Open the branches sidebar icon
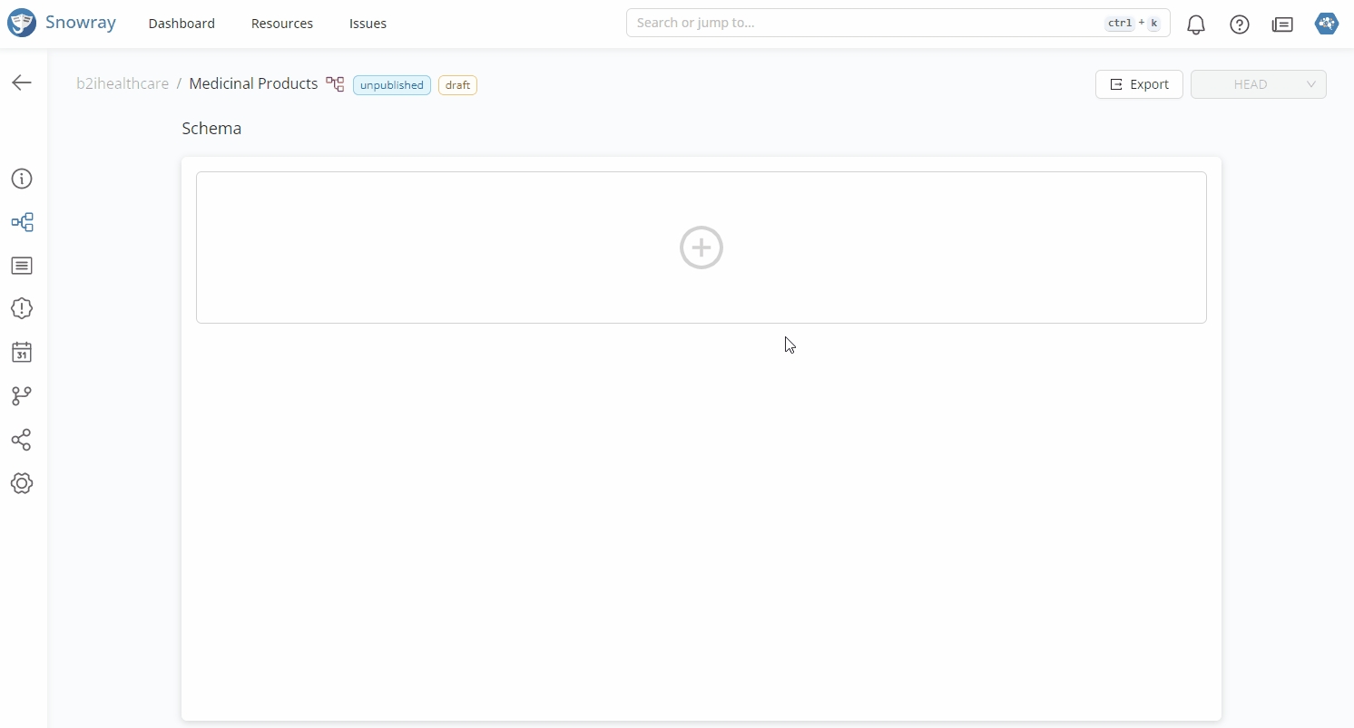Screen dimensions: 1354x728 click(x=22, y=396)
